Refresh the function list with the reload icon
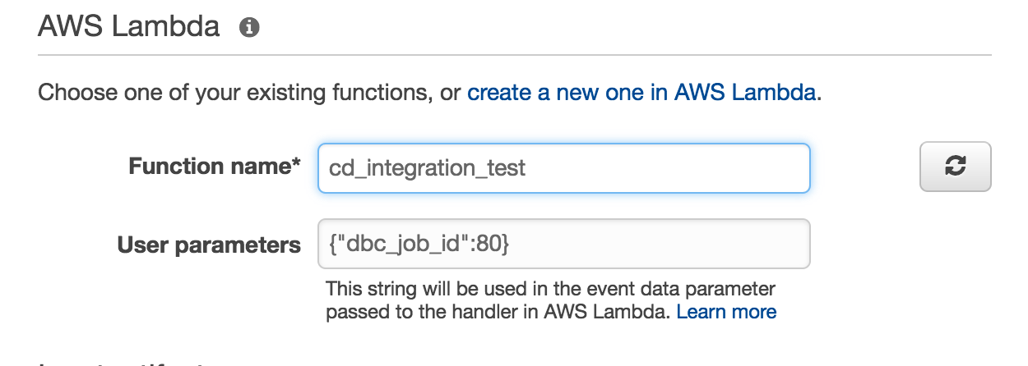This screenshot has width=1028, height=366. pos(955,167)
